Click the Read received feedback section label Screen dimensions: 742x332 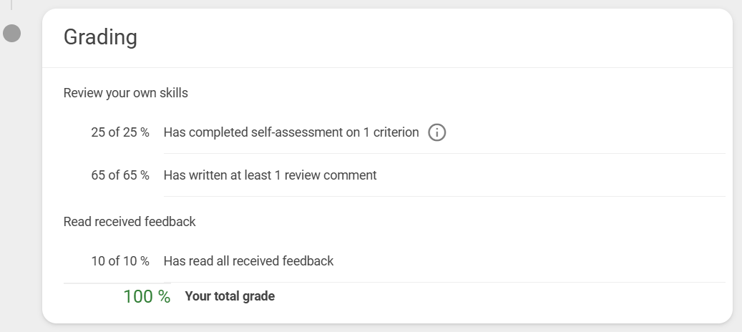point(130,221)
